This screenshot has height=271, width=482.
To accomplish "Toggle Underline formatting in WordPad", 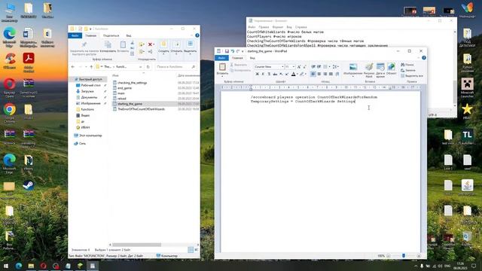I will coord(269,74).
